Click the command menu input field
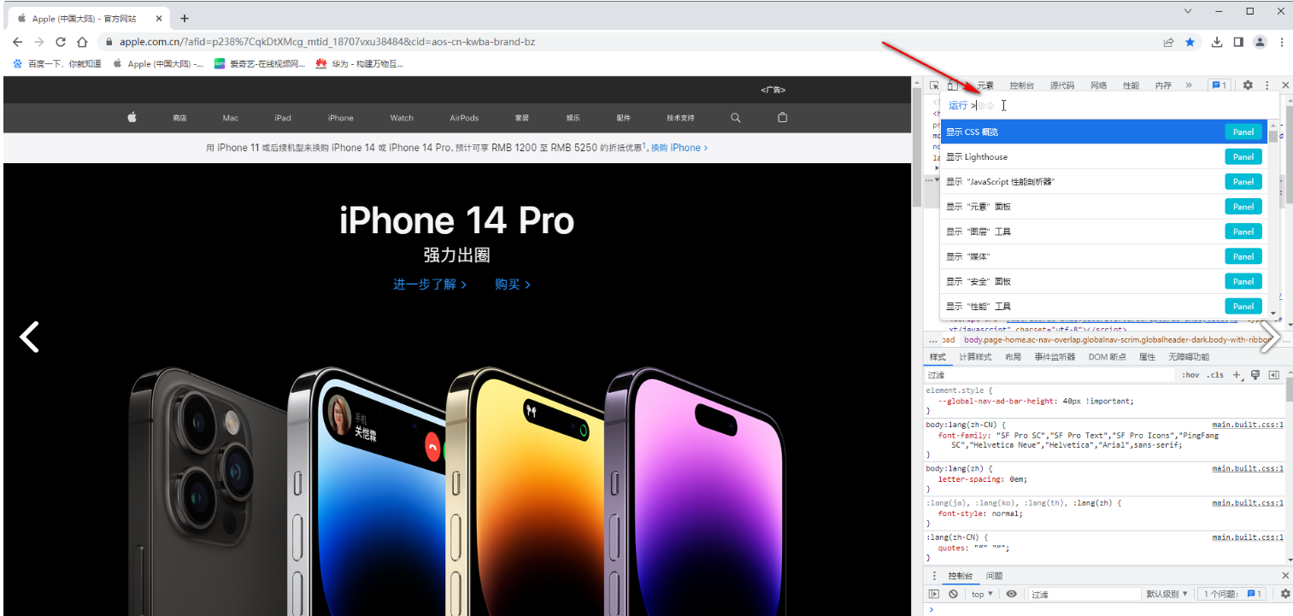The width and height of the screenshot is (1293, 616). tap(1109, 105)
